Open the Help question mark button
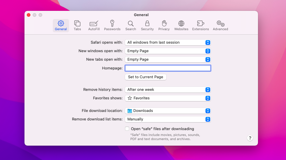This screenshot has height=160, width=286. point(250,138)
